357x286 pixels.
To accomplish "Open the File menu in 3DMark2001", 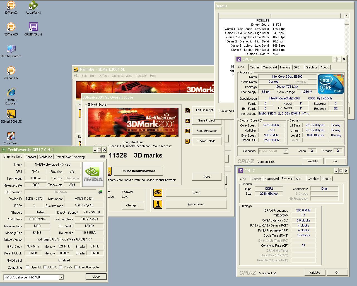I will pyautogui.click(x=76, y=76).
